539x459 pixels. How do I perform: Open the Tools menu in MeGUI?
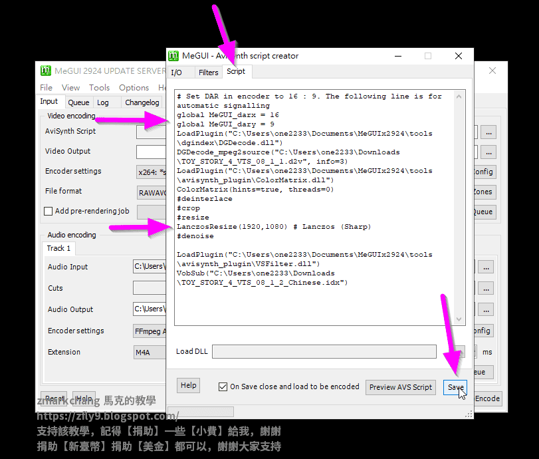pos(99,88)
